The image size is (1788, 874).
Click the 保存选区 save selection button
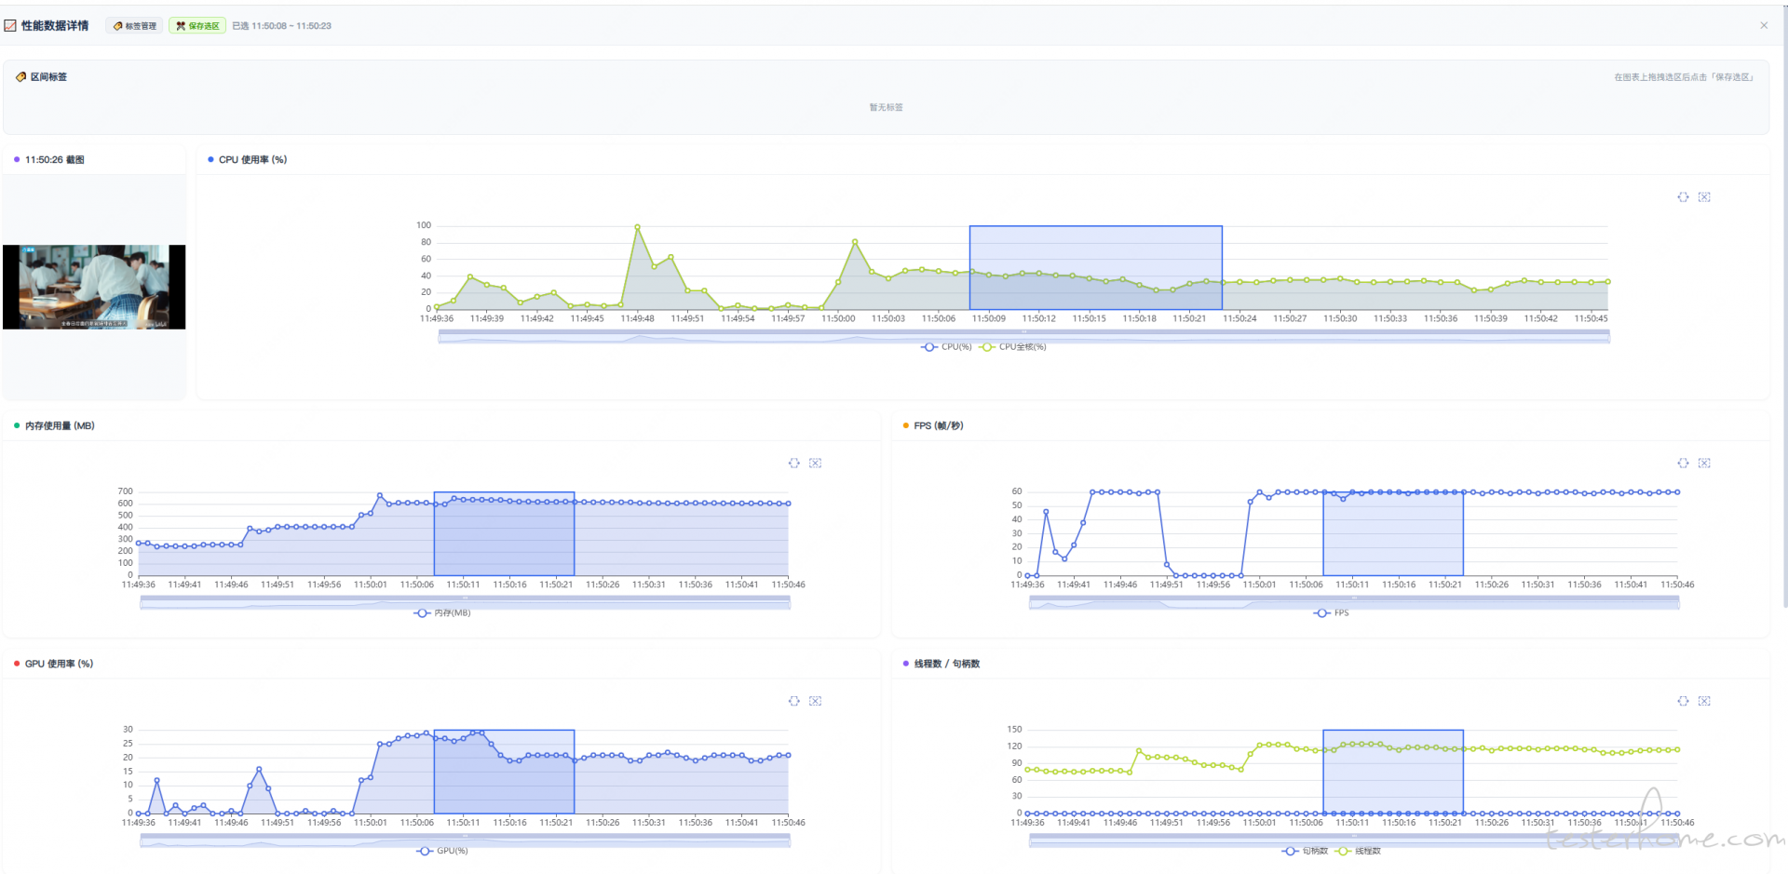point(197,26)
